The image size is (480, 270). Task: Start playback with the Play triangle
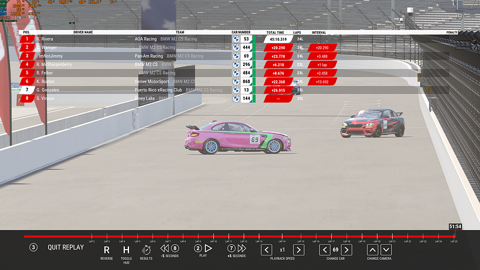pos(208,248)
